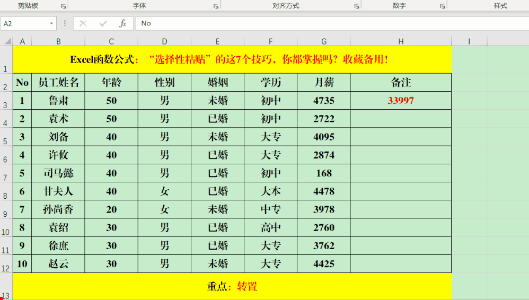Select row 1 header
Viewport: 529px width, 300px height.
pyautogui.click(x=6, y=60)
